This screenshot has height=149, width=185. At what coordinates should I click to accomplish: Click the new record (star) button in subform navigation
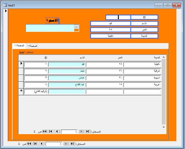pos(45,132)
